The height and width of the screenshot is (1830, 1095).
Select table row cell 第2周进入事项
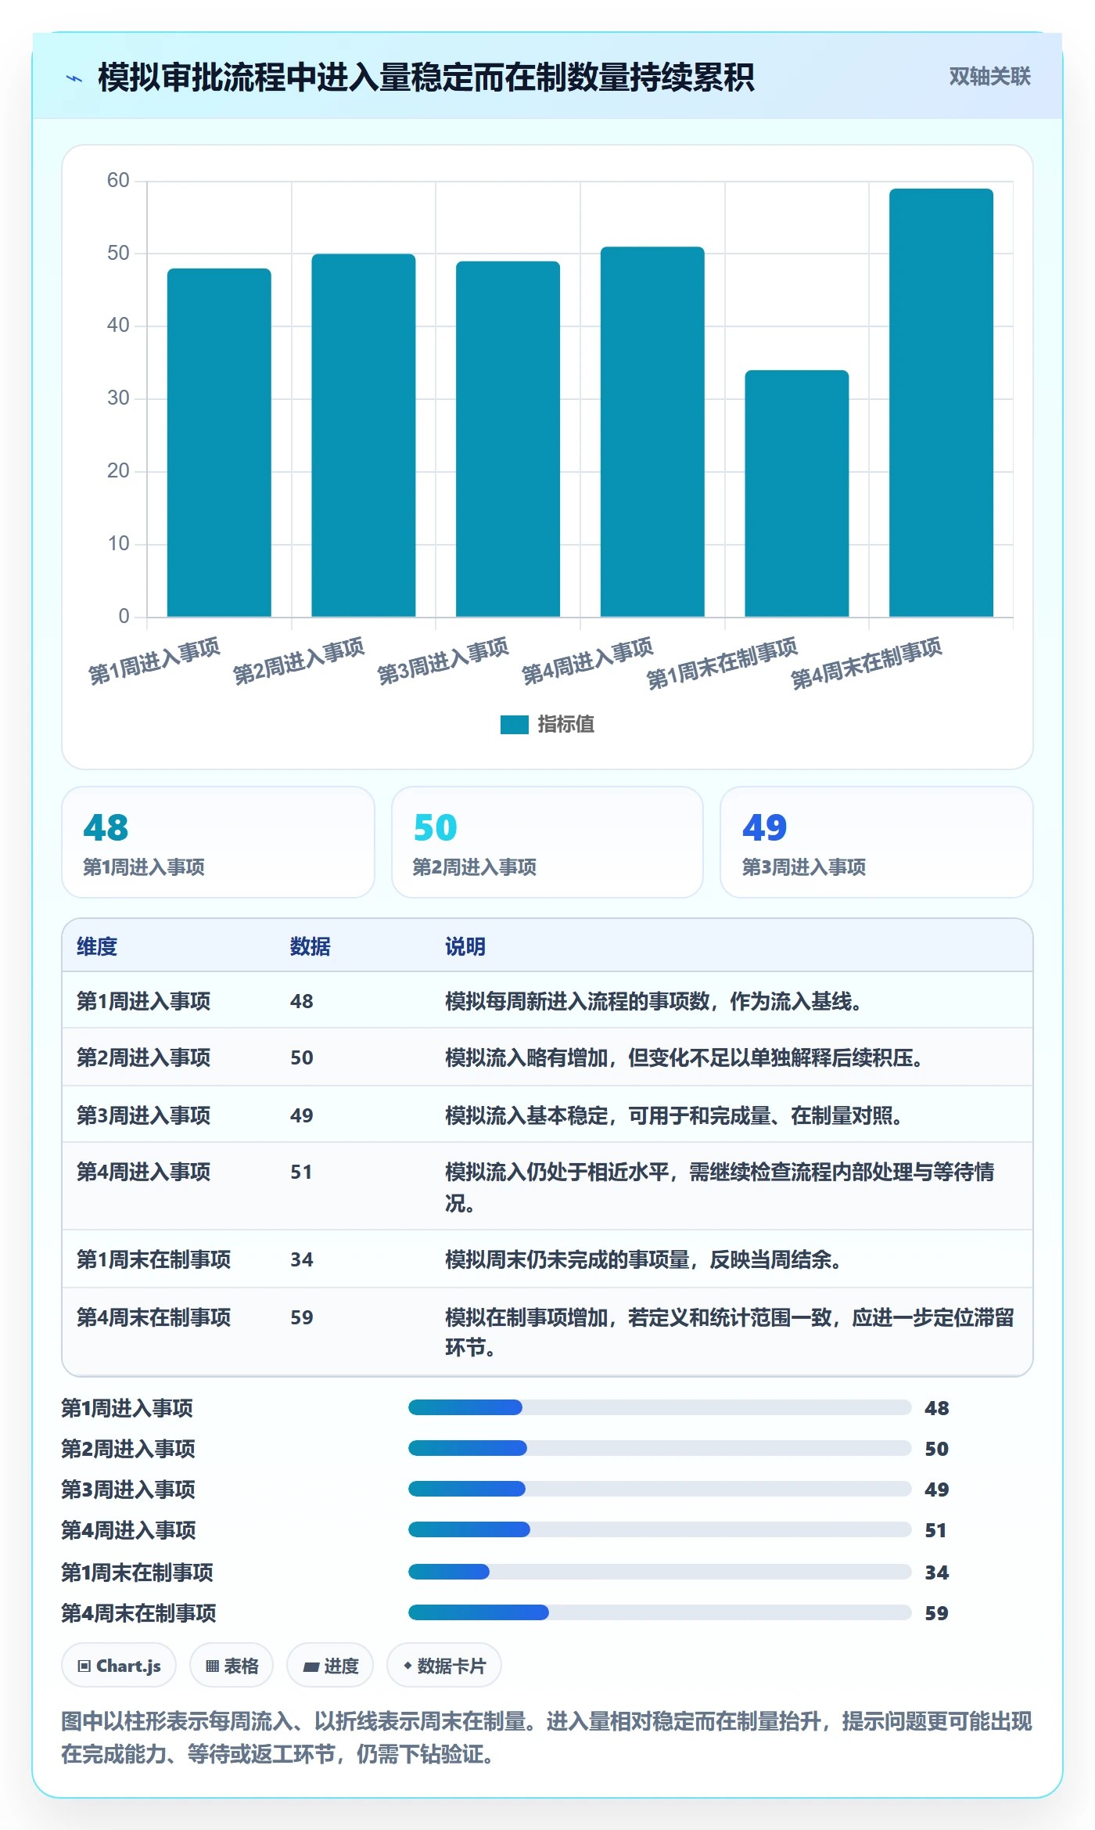click(x=143, y=1057)
